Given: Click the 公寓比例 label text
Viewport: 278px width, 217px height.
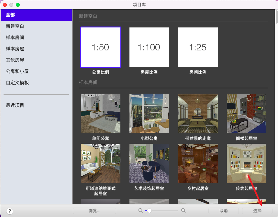Looking at the screenshot, I should (101, 72).
